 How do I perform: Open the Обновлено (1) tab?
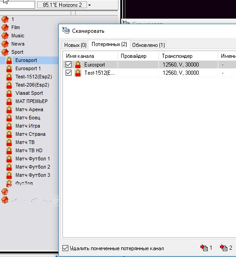[x=149, y=45]
